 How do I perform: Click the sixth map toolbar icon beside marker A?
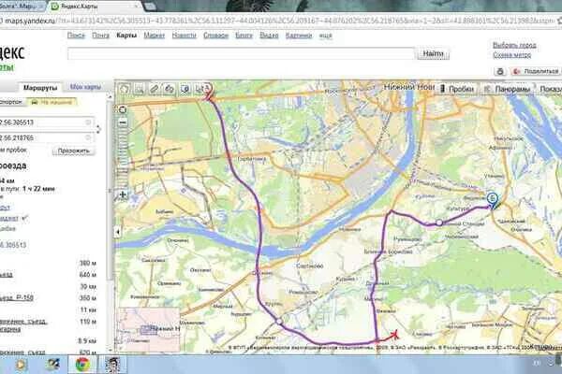(199, 89)
